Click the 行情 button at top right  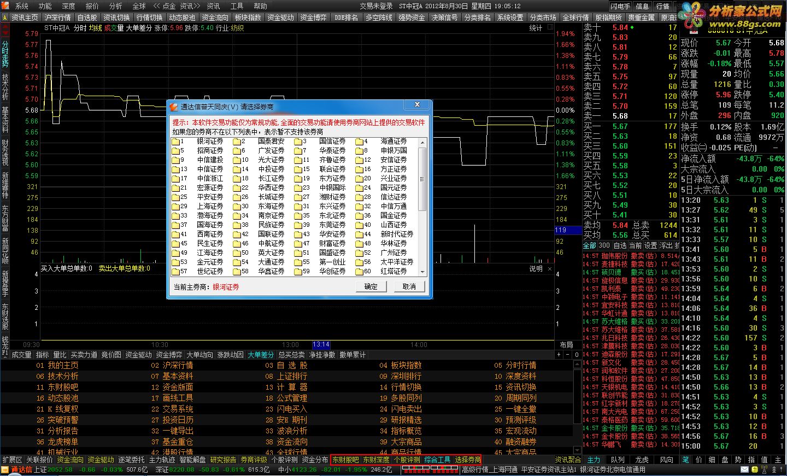663,6
